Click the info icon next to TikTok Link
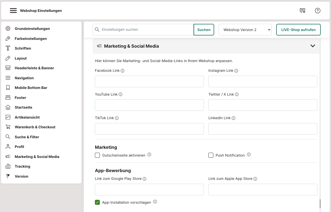 (x=117, y=118)
